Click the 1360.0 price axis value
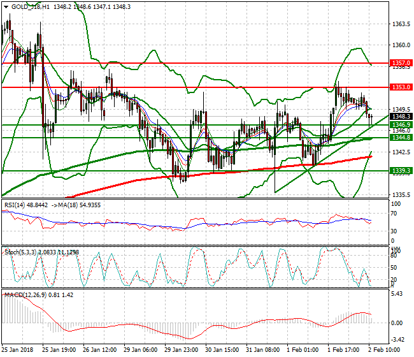The width and height of the screenshot is (414, 357). point(401,45)
